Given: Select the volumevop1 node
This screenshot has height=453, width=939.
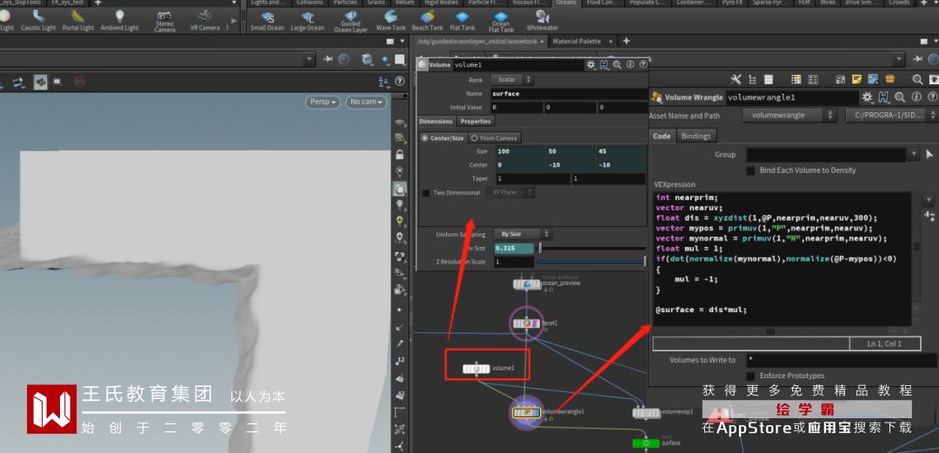Looking at the screenshot, I should [646, 413].
